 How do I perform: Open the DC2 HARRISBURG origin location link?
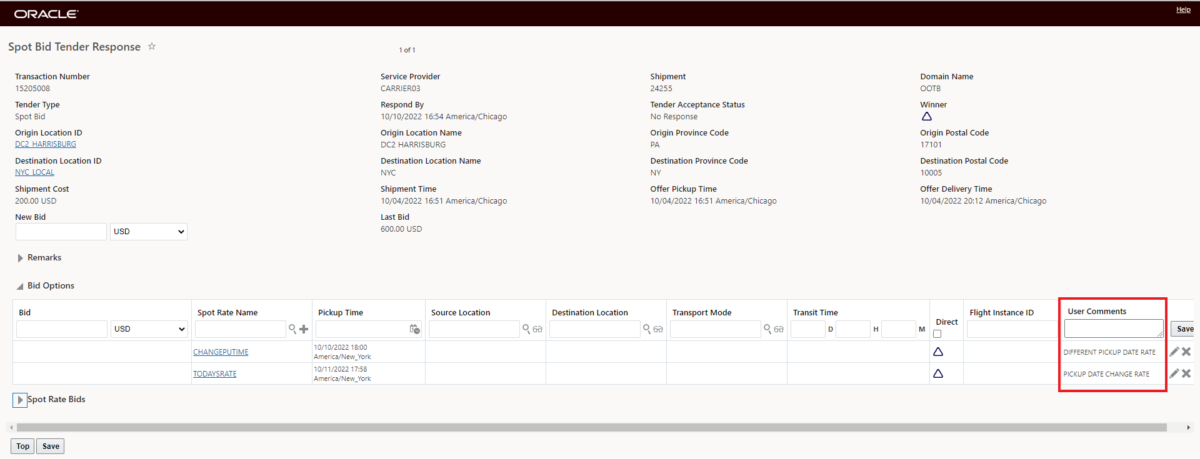tap(46, 144)
